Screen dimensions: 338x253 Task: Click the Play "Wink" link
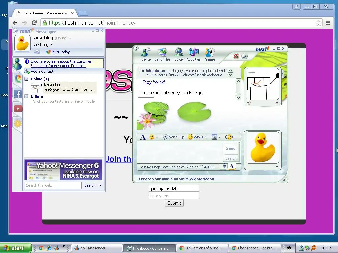[154, 82]
